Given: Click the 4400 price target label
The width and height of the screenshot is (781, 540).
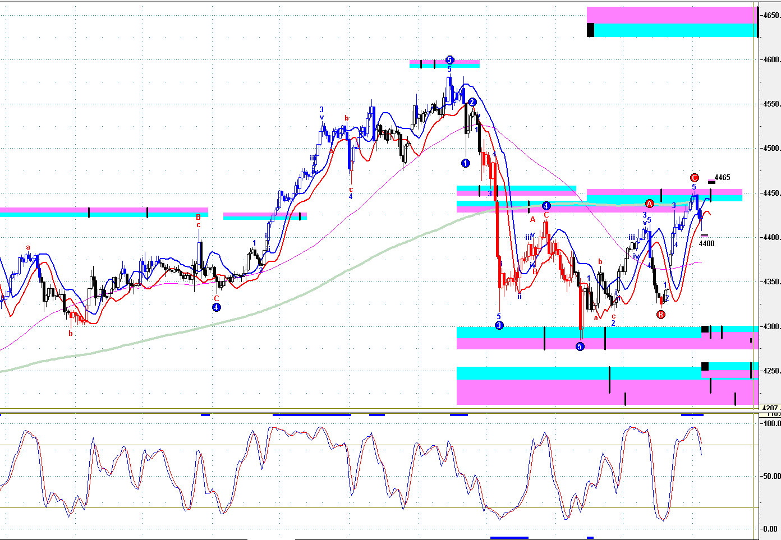Looking at the screenshot, I should pos(706,243).
